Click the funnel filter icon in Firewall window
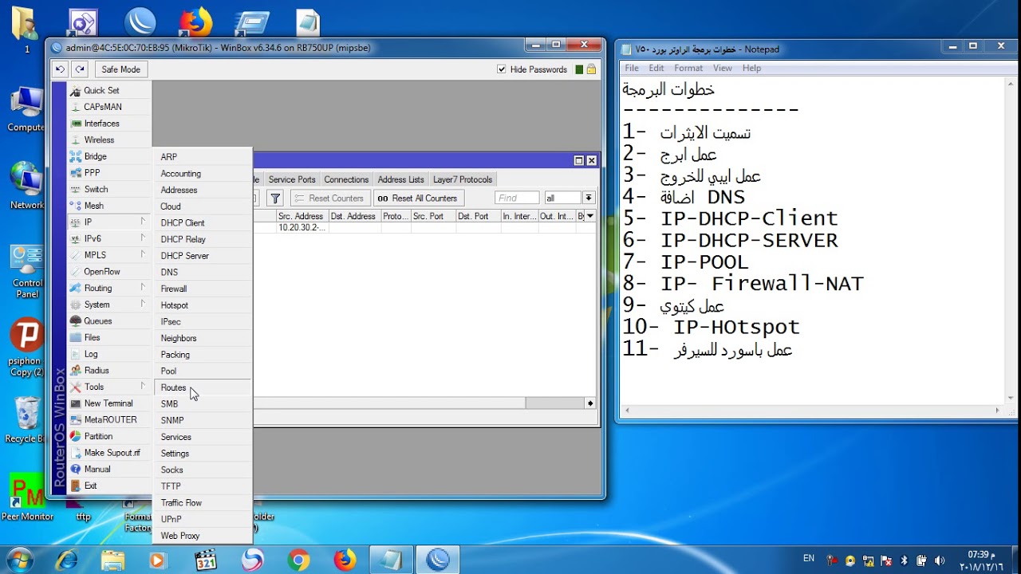This screenshot has width=1021, height=574. point(275,199)
